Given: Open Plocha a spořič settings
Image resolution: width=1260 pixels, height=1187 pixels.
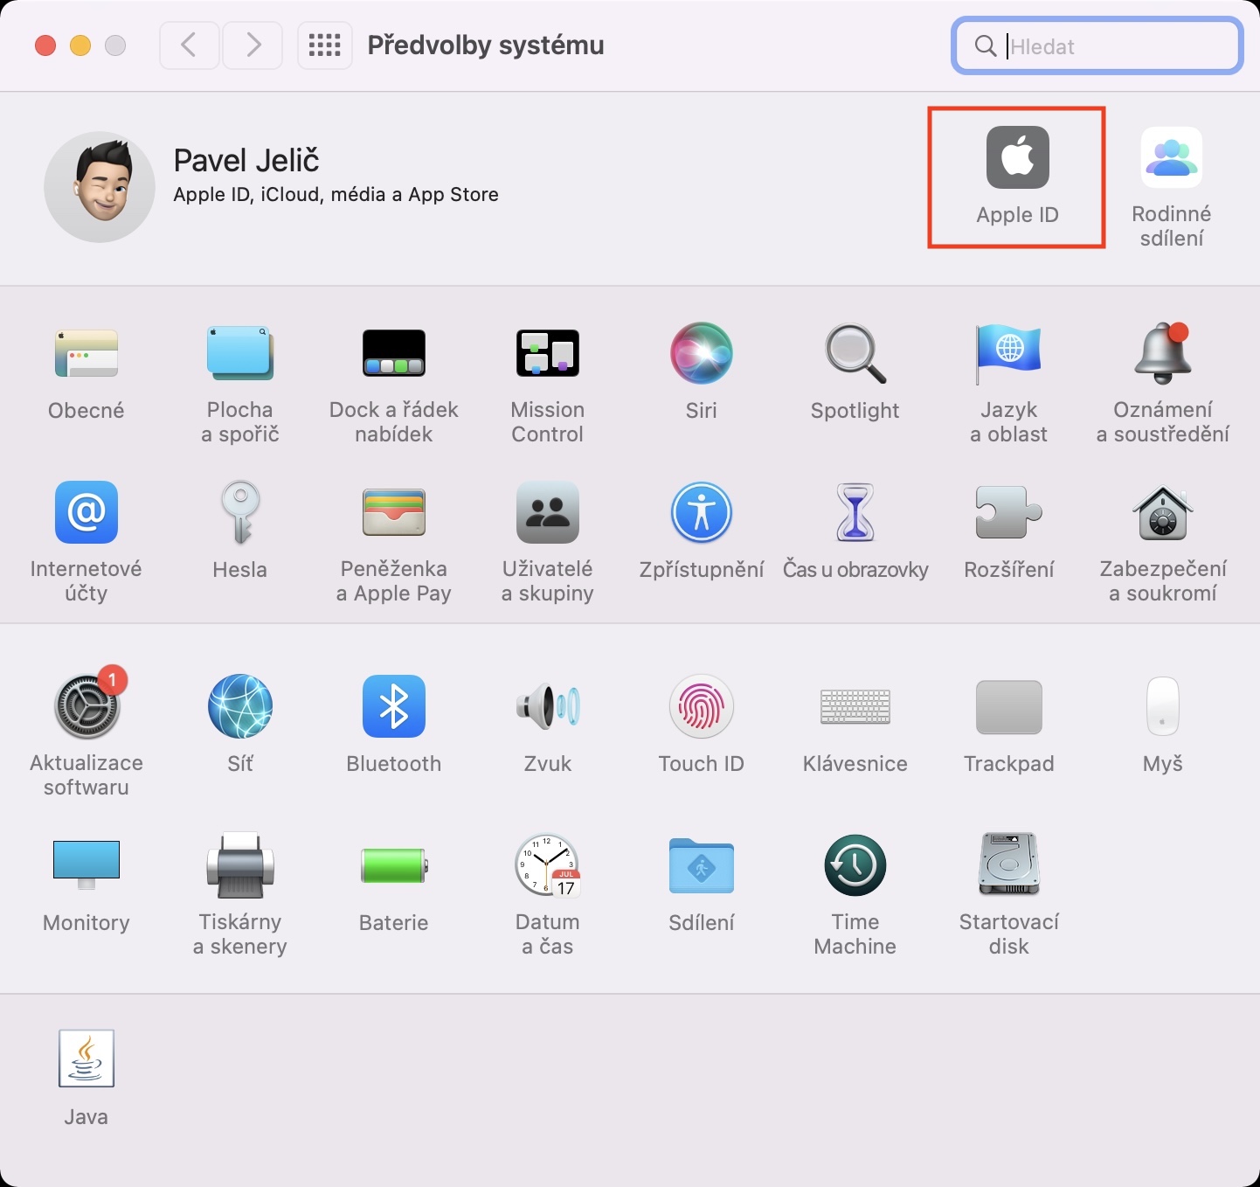Looking at the screenshot, I should (240, 384).
